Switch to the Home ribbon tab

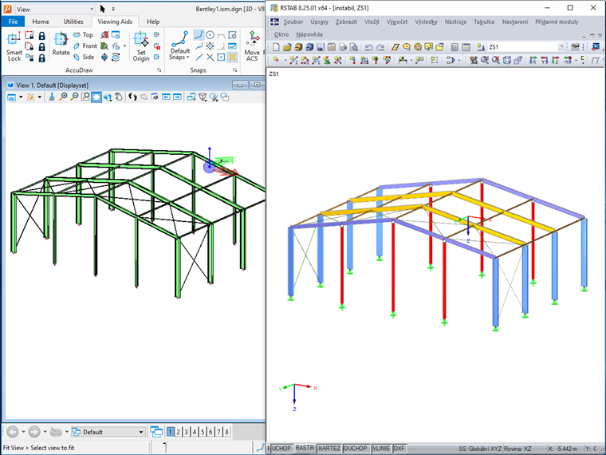coord(41,22)
